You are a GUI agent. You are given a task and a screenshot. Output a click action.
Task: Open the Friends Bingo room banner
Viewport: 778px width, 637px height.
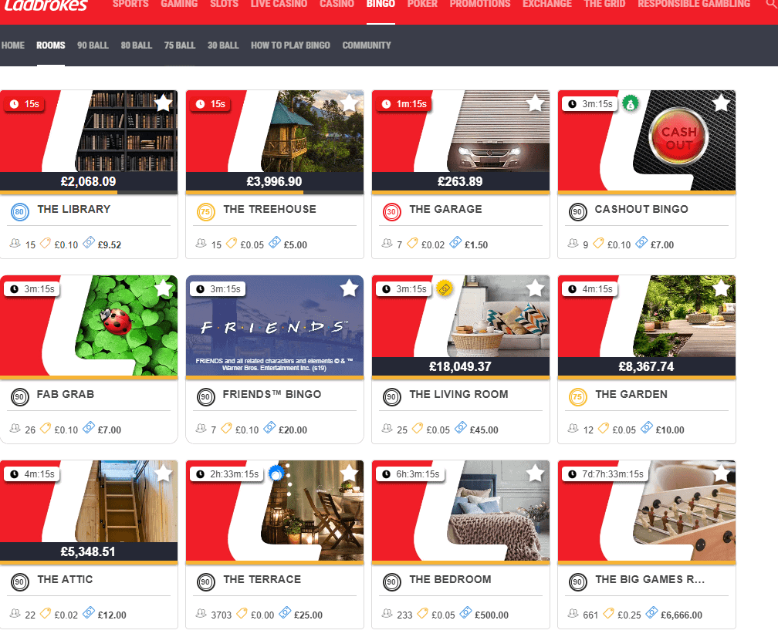275,325
